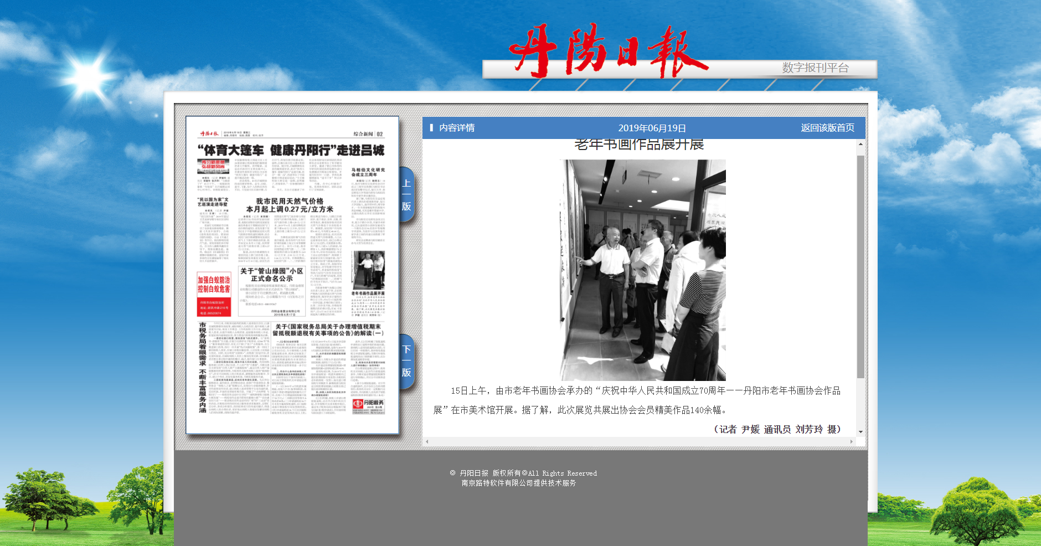Go to previous page with 上一版 tab
The image size is (1041, 546).
pos(406,194)
